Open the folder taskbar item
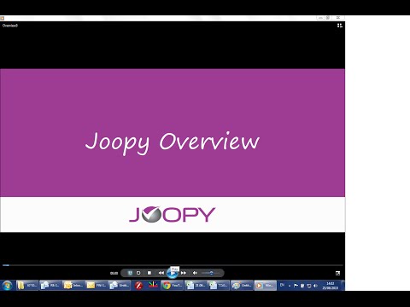This screenshot has width=410, height=307. tap(27, 285)
